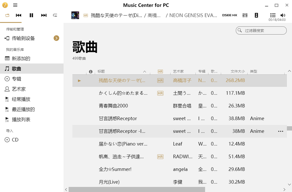Click the filter search field
292x192 pixels.
261,30
